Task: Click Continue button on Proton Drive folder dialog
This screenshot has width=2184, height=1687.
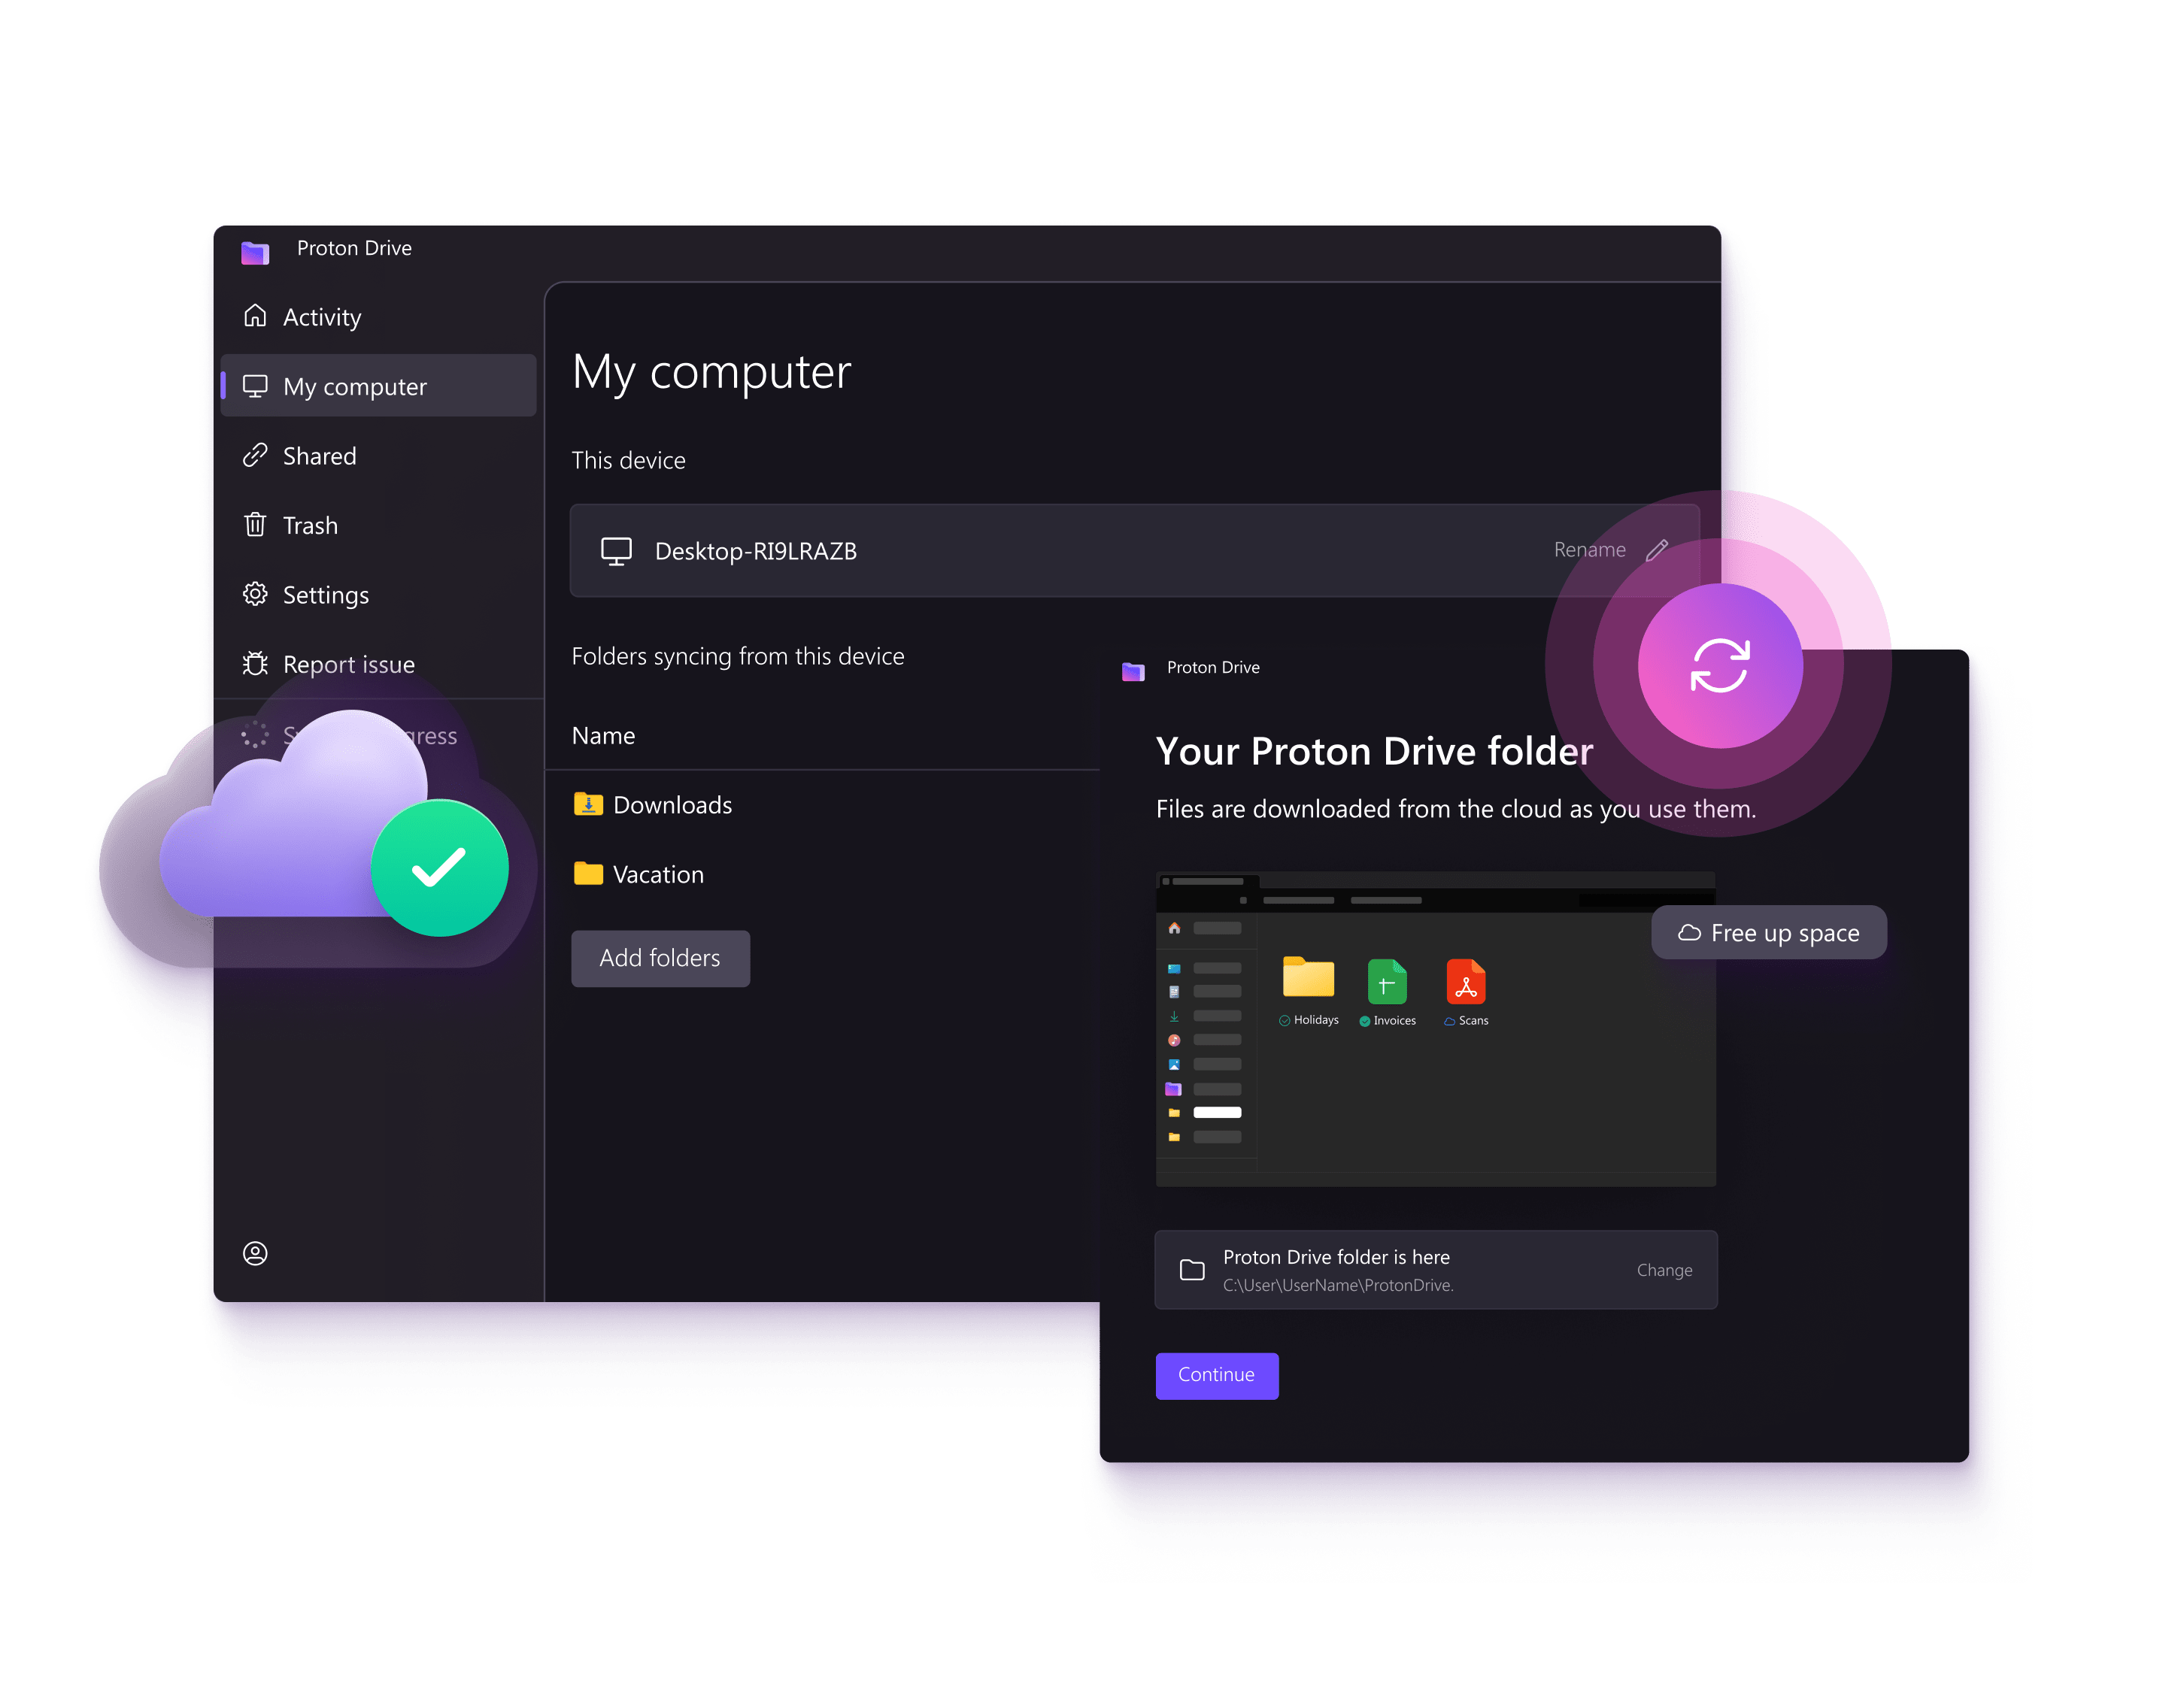Action: (1218, 1374)
